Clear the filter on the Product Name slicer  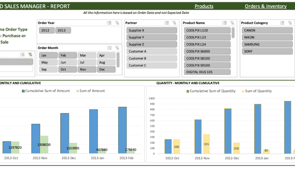pos(232,23)
